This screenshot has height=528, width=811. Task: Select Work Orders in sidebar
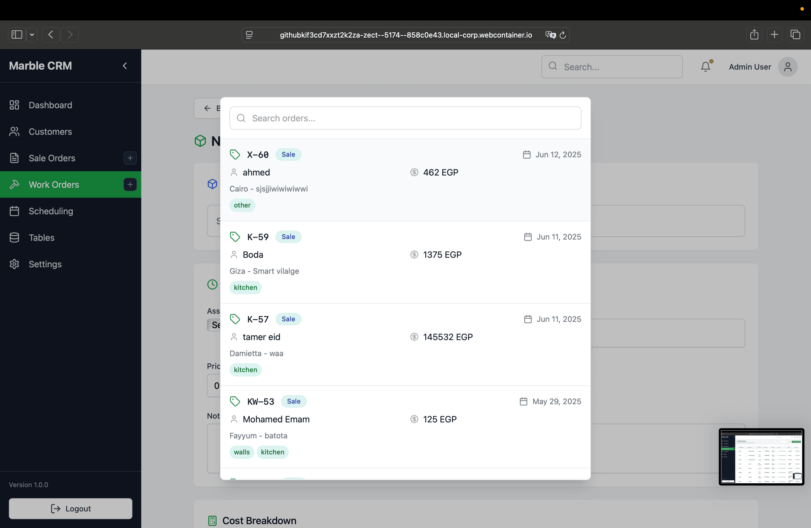point(71,184)
